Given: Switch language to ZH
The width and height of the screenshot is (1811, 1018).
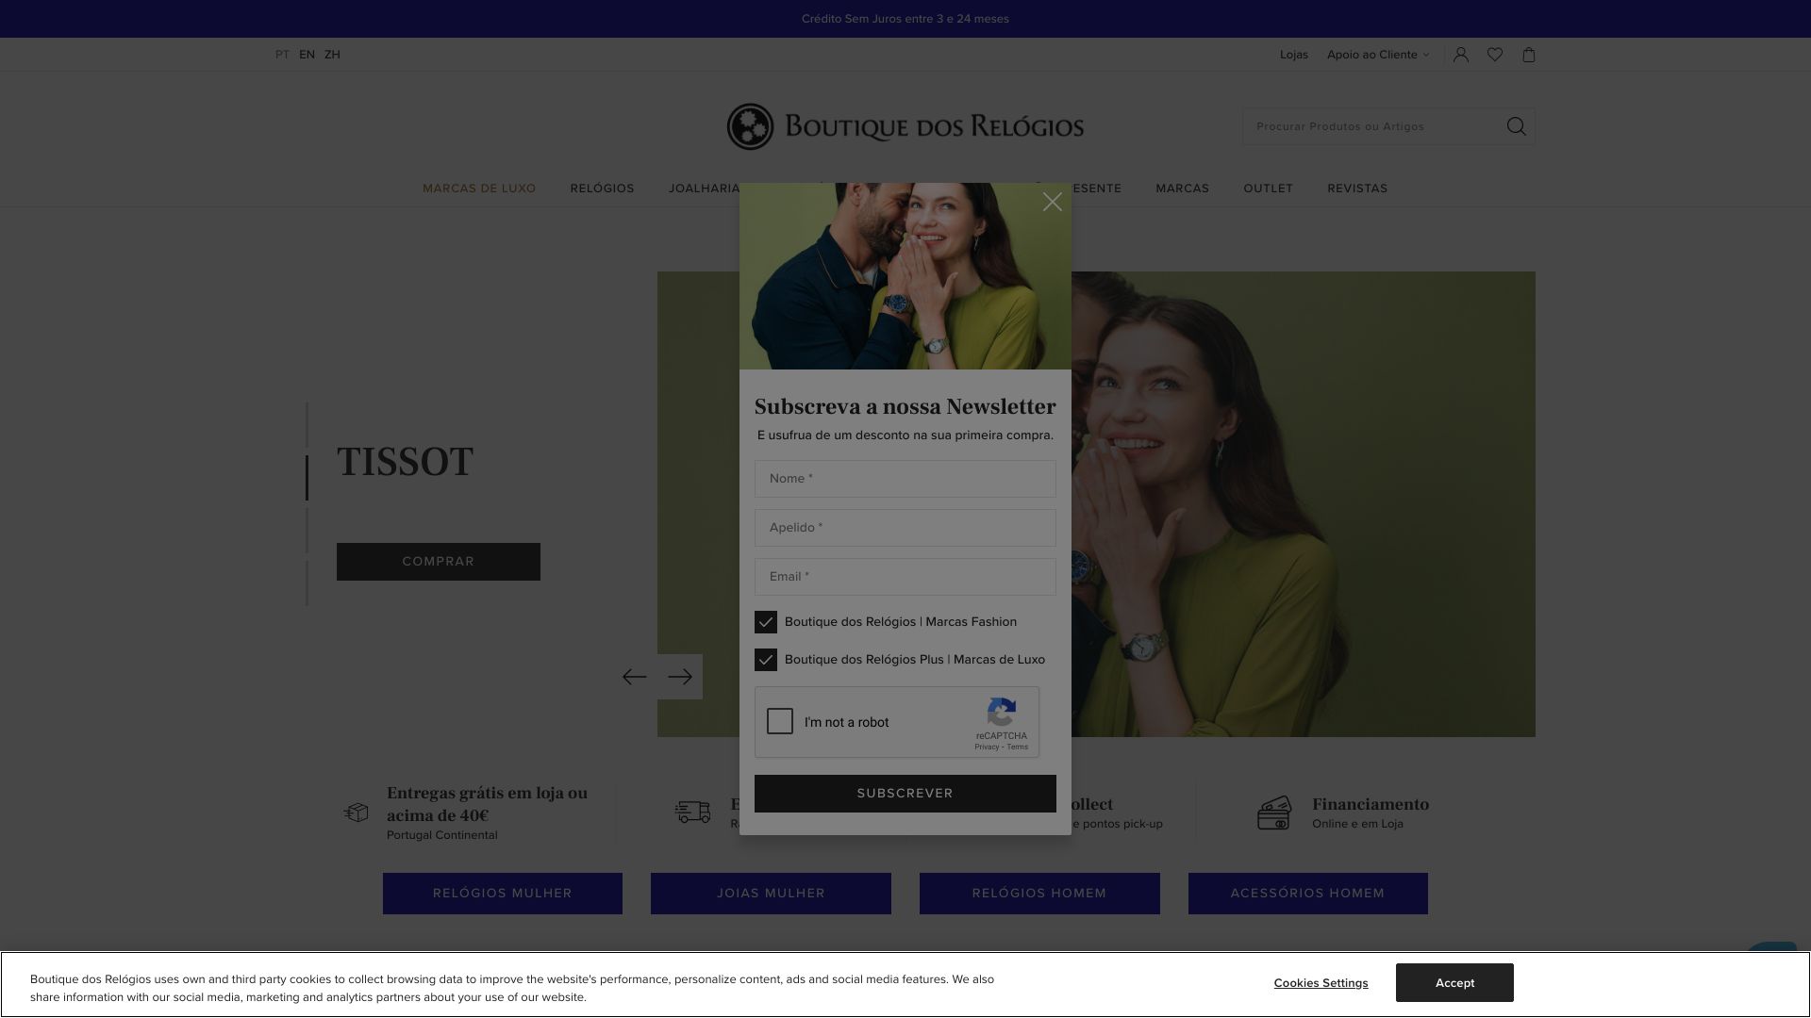Looking at the screenshot, I should 332,55.
